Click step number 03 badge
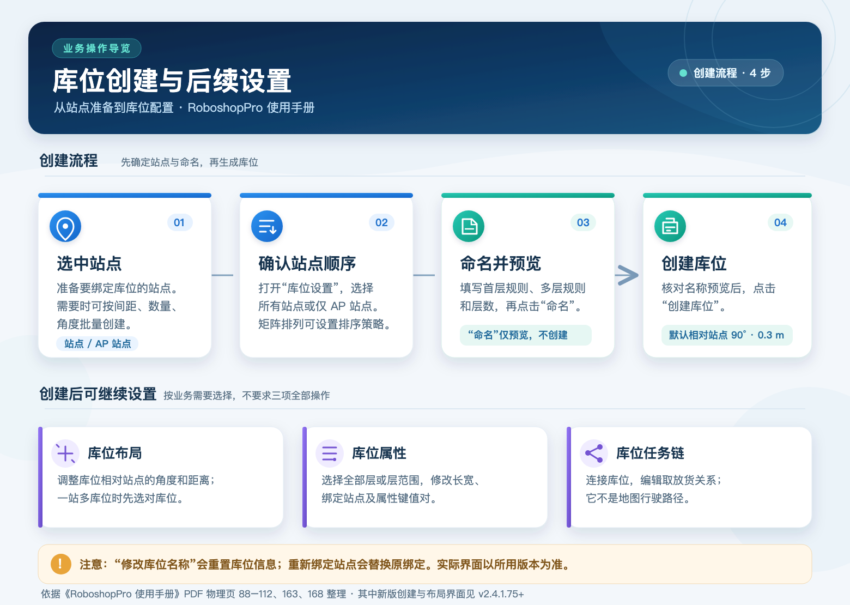 coord(583,222)
